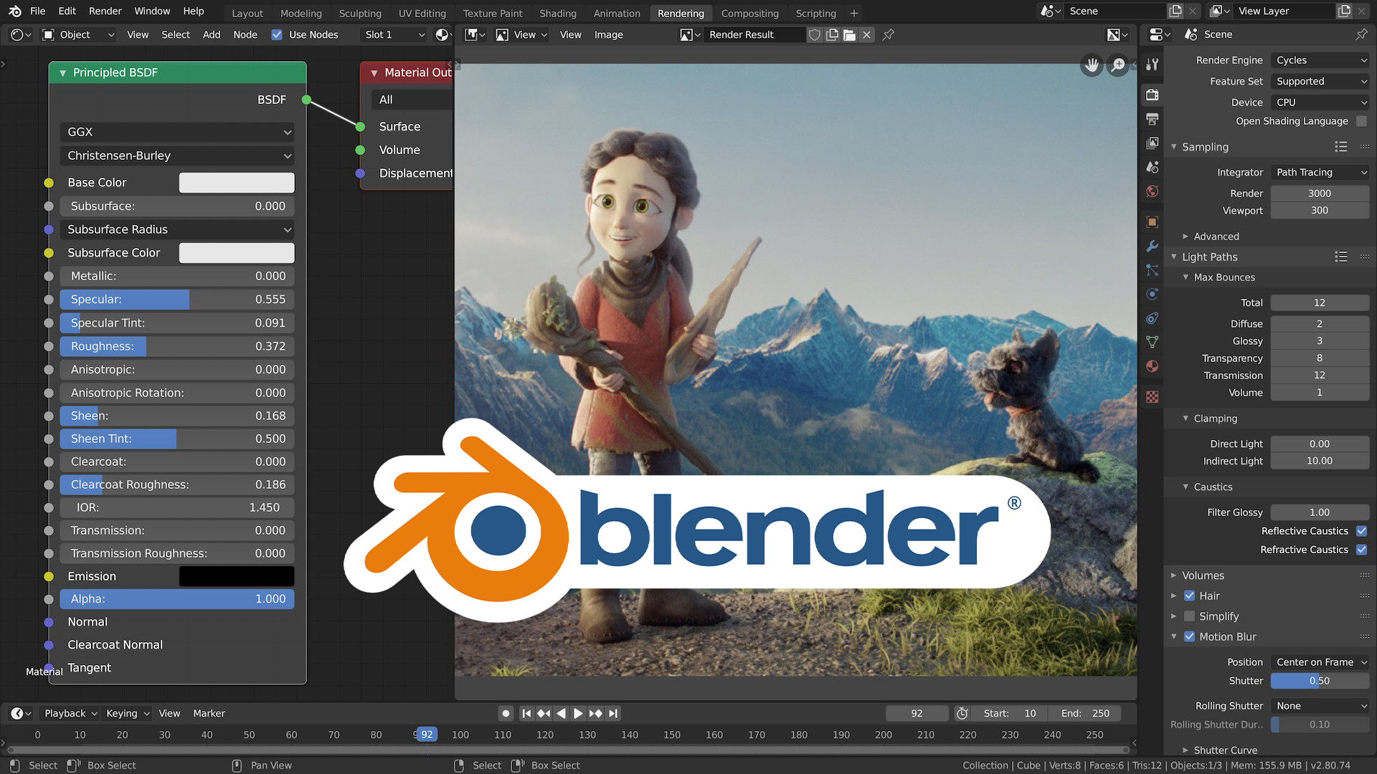Image resolution: width=1377 pixels, height=774 pixels.
Task: Open the Tool properties tab icon
Action: tap(1153, 64)
